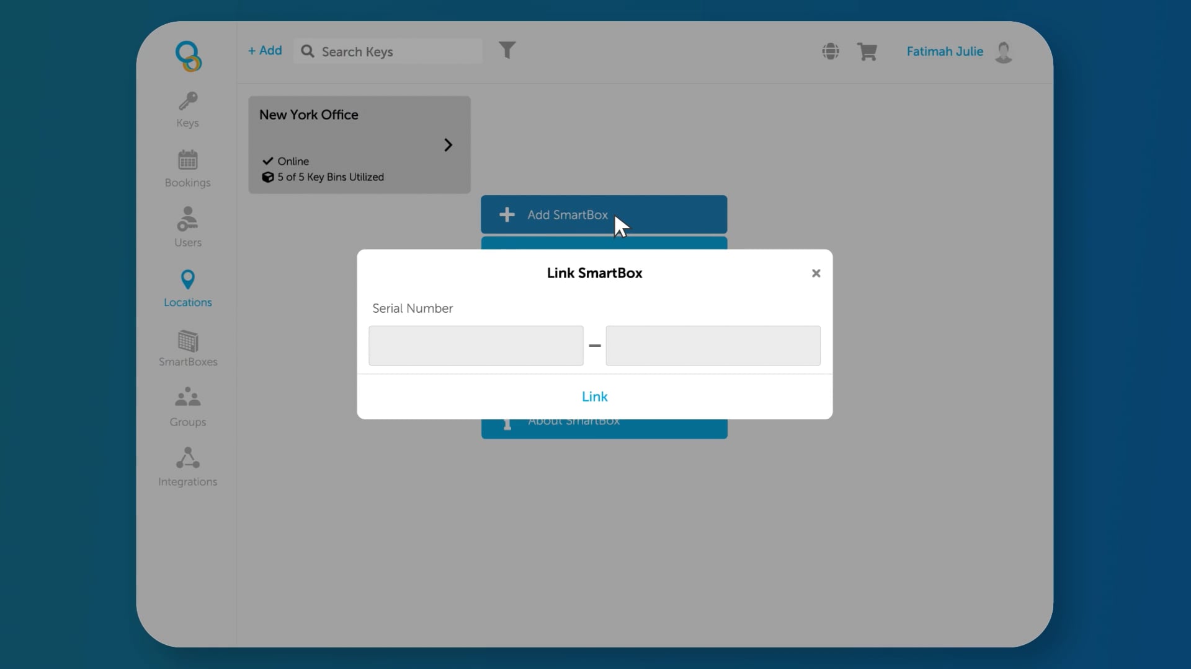Viewport: 1191px width, 669px height.
Task: Click 5 of 5 Key Bins Utilized
Action: click(331, 177)
